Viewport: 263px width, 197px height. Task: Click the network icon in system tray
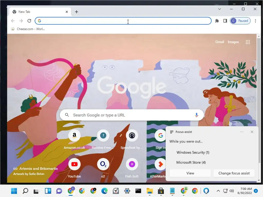click(x=226, y=191)
